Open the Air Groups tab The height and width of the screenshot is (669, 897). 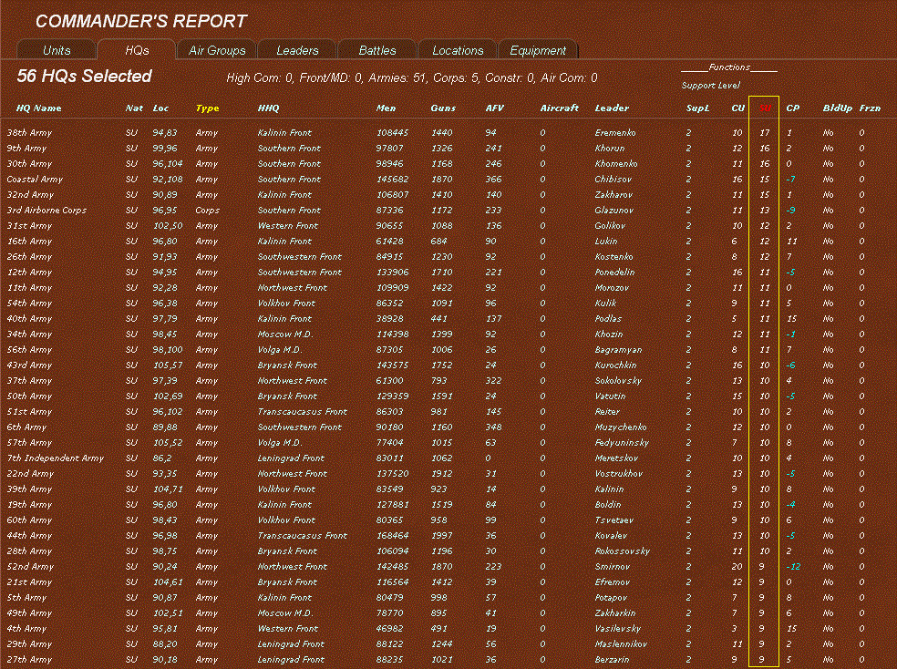pyautogui.click(x=216, y=50)
